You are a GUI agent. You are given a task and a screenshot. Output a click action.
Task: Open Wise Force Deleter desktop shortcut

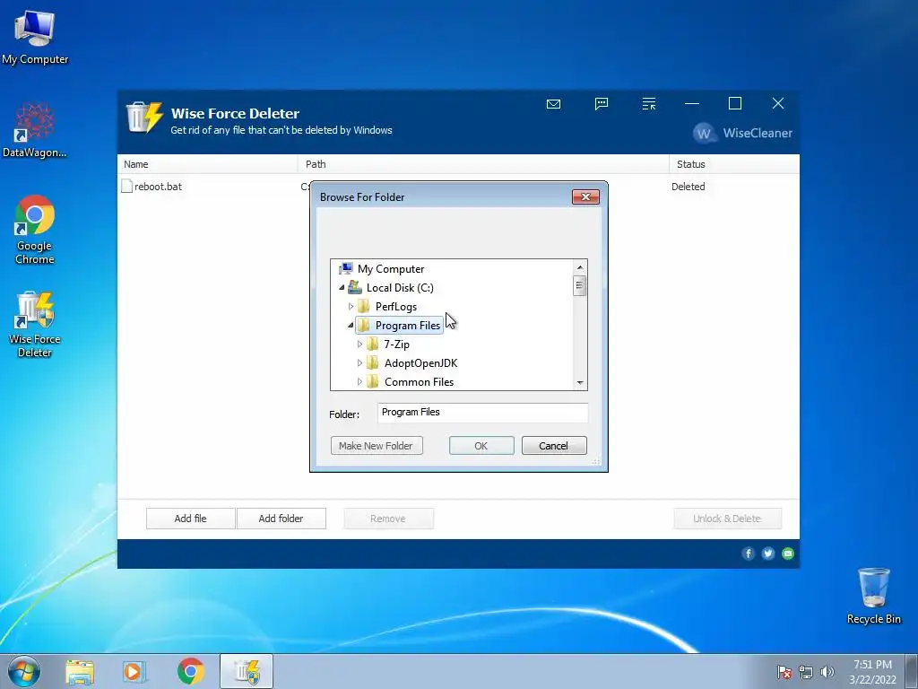(35, 324)
